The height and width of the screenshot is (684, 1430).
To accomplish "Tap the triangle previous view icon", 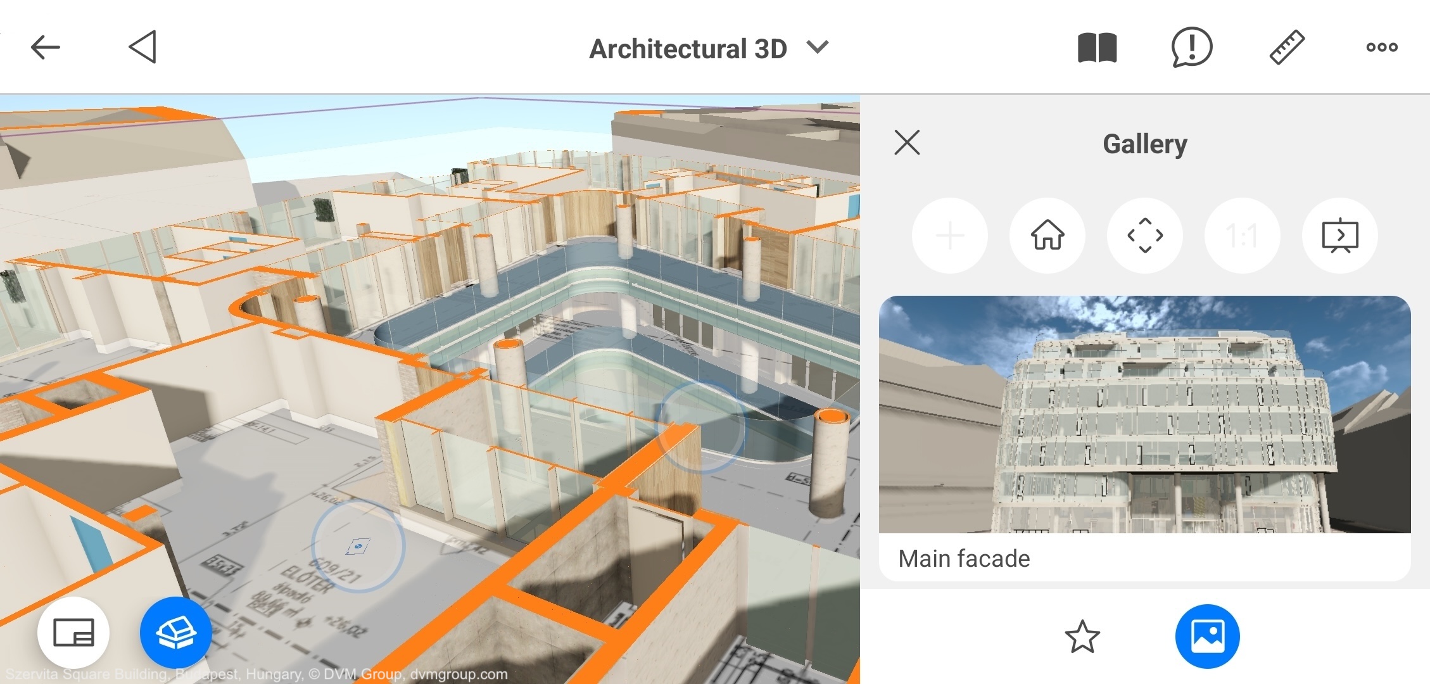I will (x=143, y=47).
